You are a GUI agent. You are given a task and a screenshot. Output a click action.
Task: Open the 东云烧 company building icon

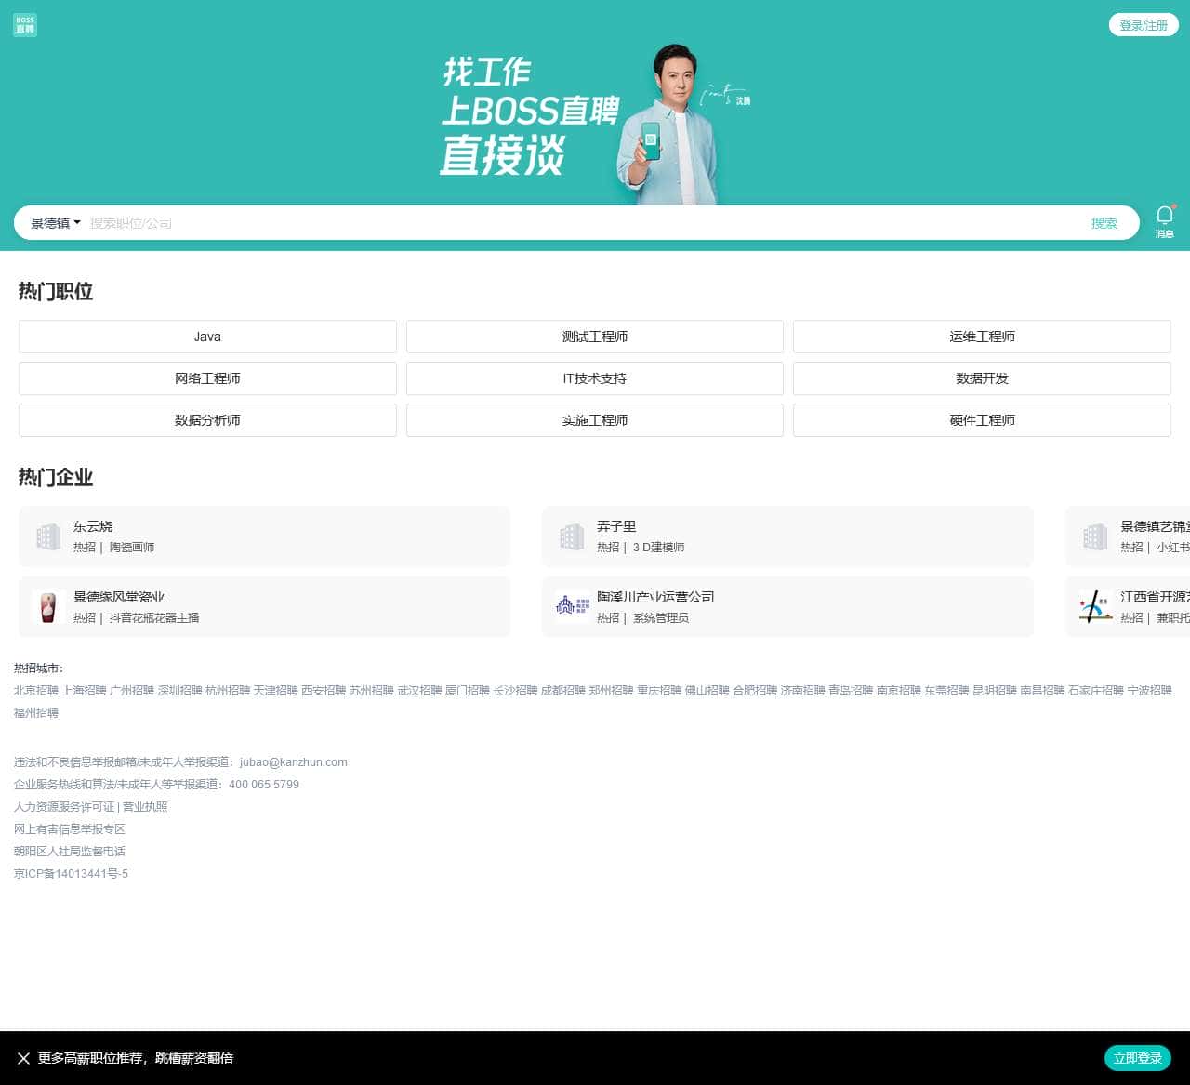click(48, 536)
